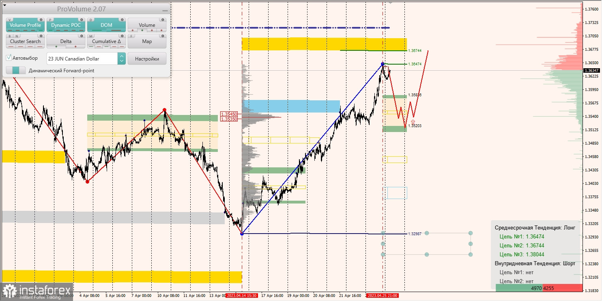Open Volume gear settings
The height and width of the screenshot is (301, 602).
tap(162, 19)
